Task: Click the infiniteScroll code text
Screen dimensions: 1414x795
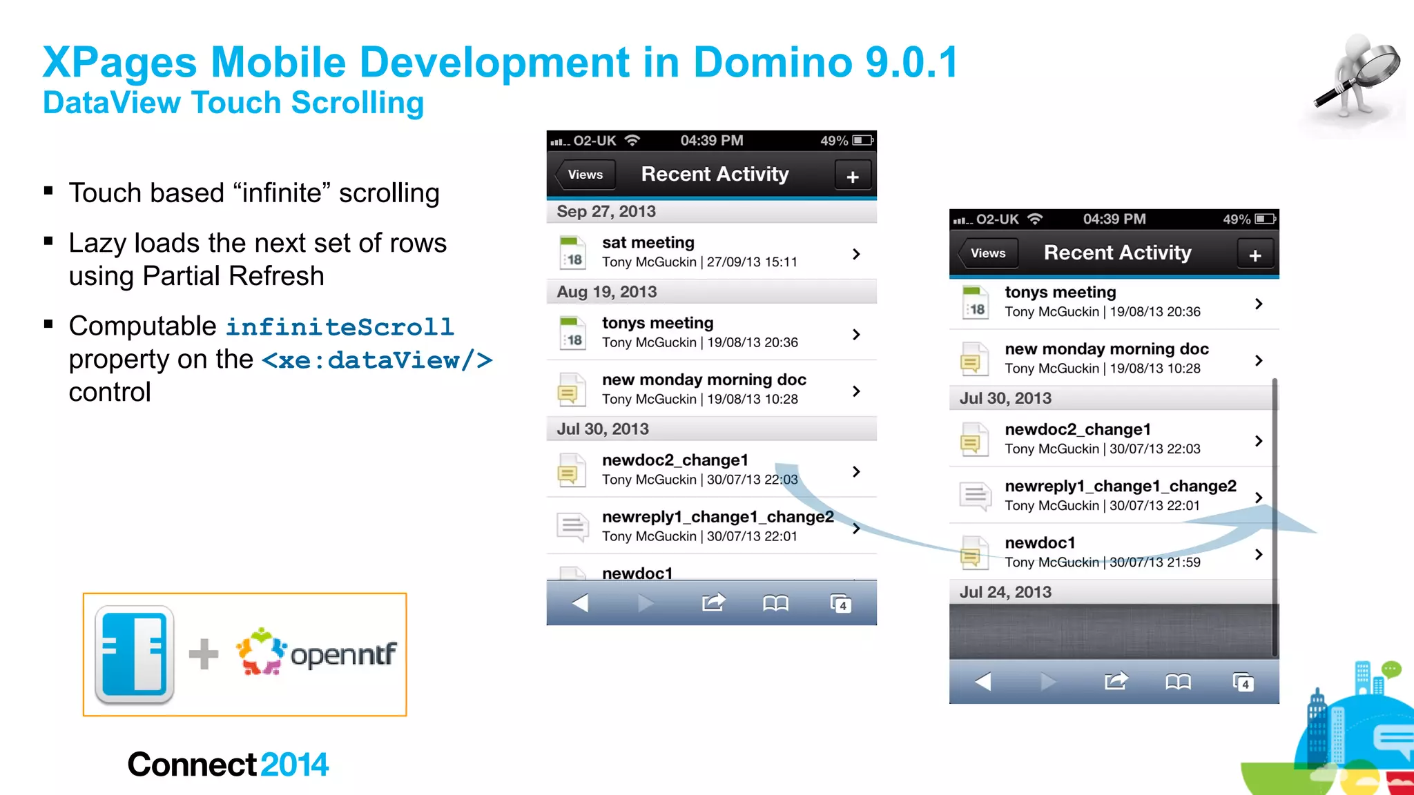Action: pyautogui.click(x=340, y=326)
